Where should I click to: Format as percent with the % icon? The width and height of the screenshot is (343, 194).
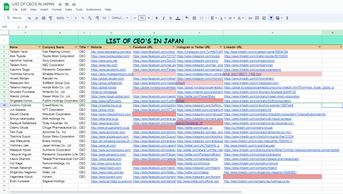pyautogui.click(x=83, y=18)
